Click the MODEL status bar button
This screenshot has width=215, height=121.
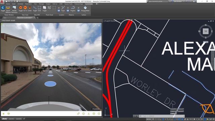[x=148, y=119]
